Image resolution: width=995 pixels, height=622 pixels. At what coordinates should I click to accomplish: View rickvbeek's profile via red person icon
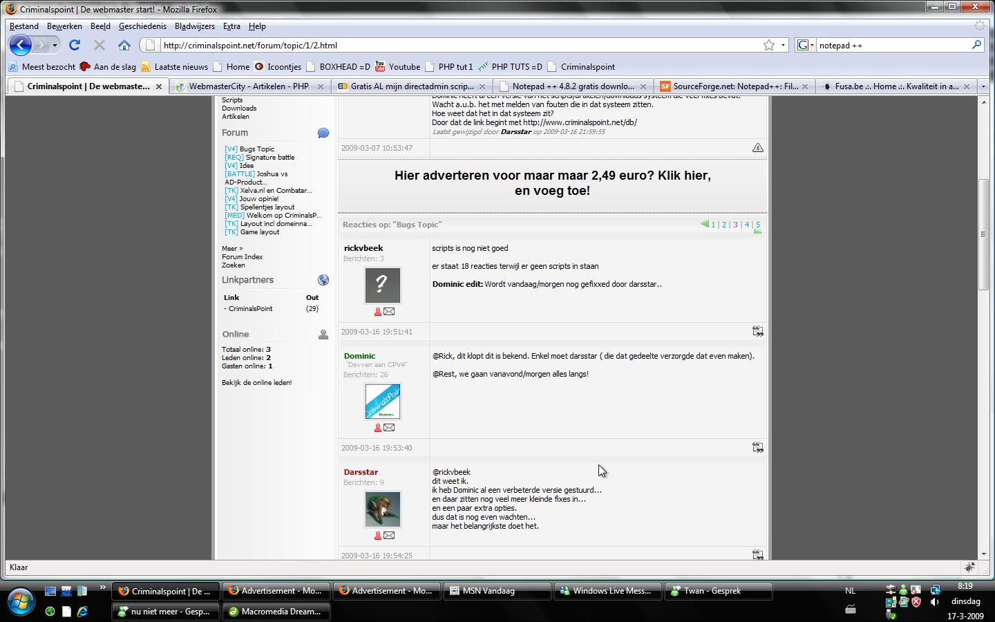378,312
